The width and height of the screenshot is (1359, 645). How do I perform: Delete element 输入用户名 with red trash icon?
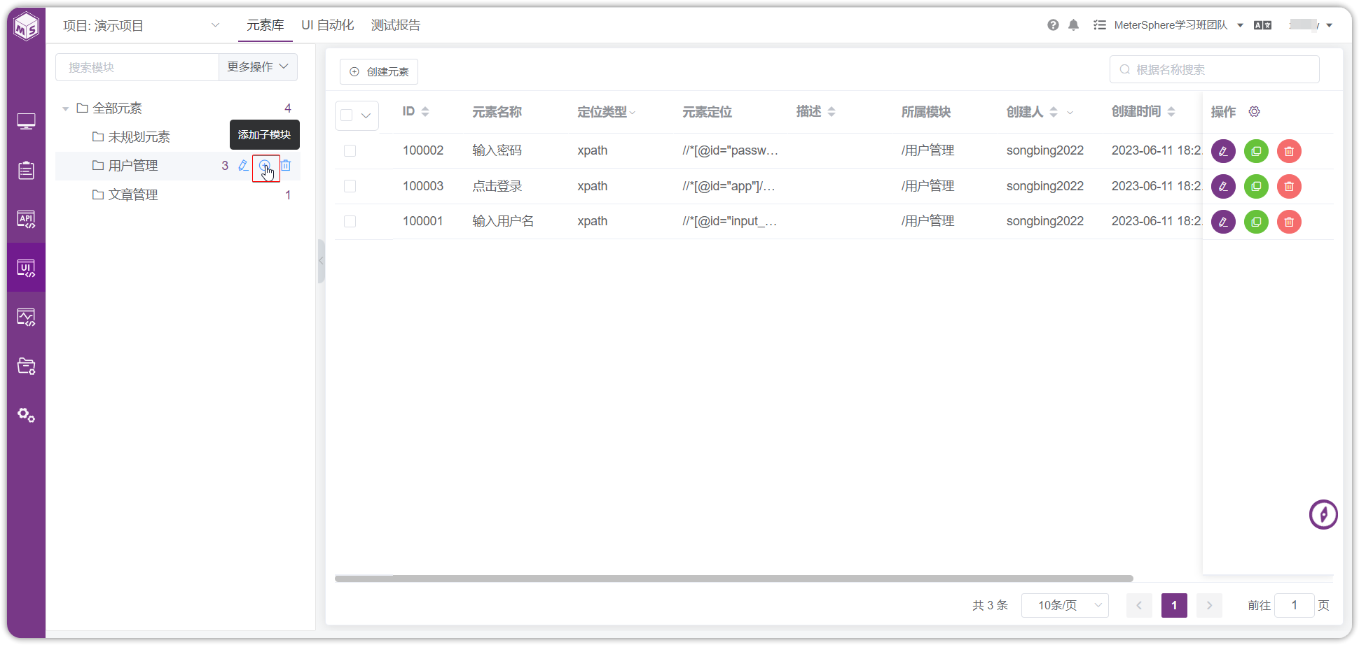coord(1289,222)
